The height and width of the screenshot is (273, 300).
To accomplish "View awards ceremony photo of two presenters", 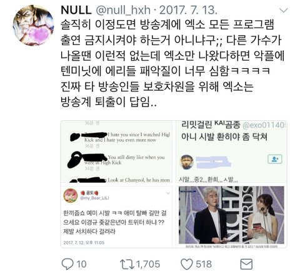I will click(231, 216).
